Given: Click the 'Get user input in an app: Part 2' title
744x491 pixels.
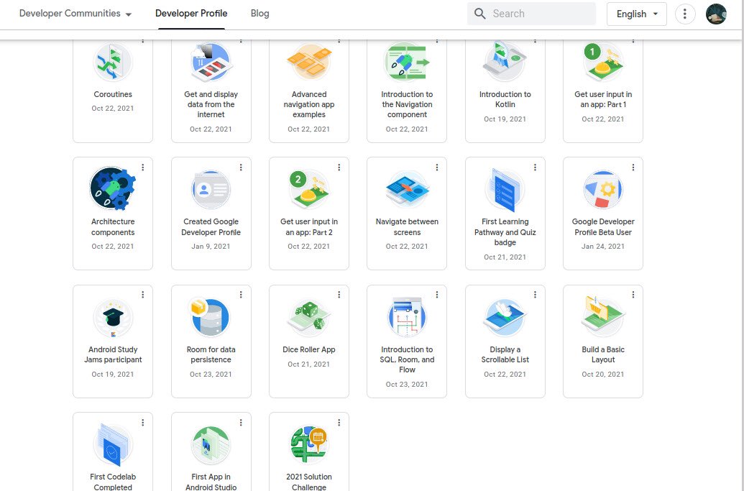Looking at the screenshot, I should (309, 226).
